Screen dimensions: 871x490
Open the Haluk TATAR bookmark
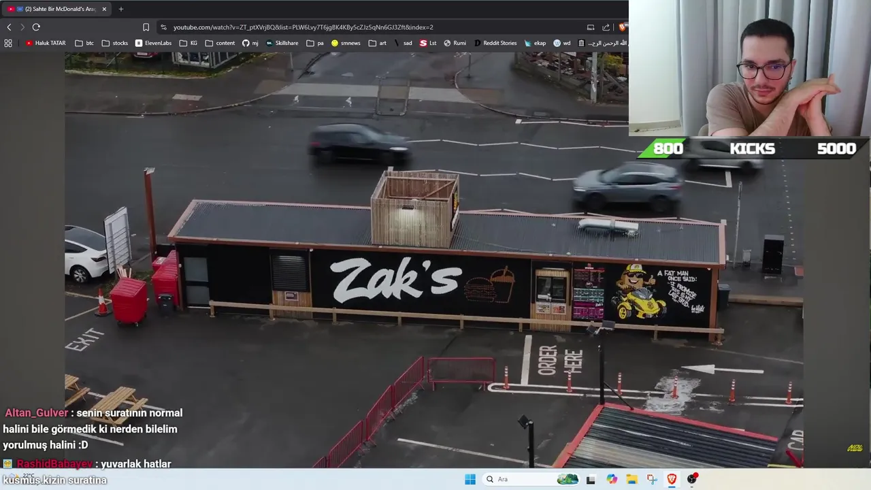coord(46,43)
